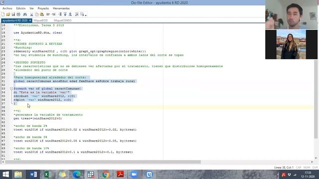The width and height of the screenshot is (319, 179).
Task: Toggle a bookmark on the current line
Action: pos(60,14)
